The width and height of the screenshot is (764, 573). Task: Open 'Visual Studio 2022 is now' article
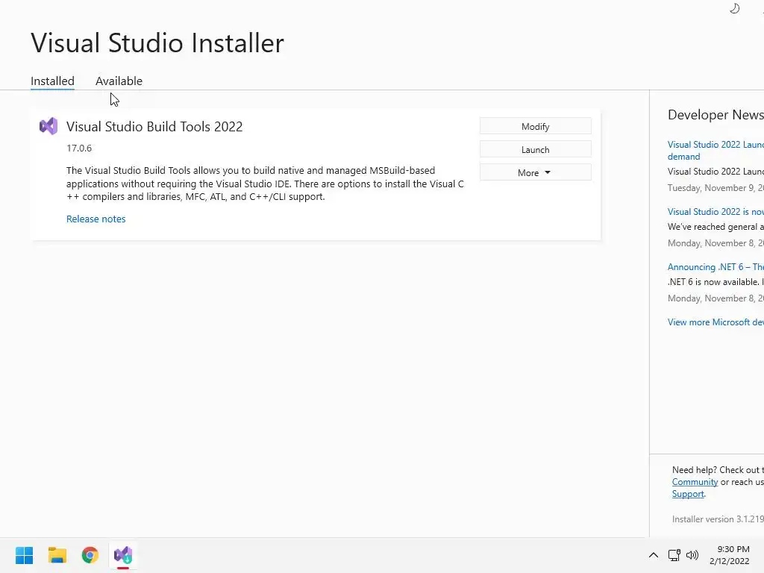(x=716, y=211)
